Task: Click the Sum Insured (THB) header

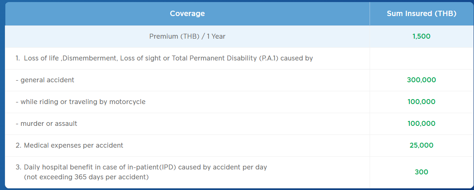Action: coord(421,14)
